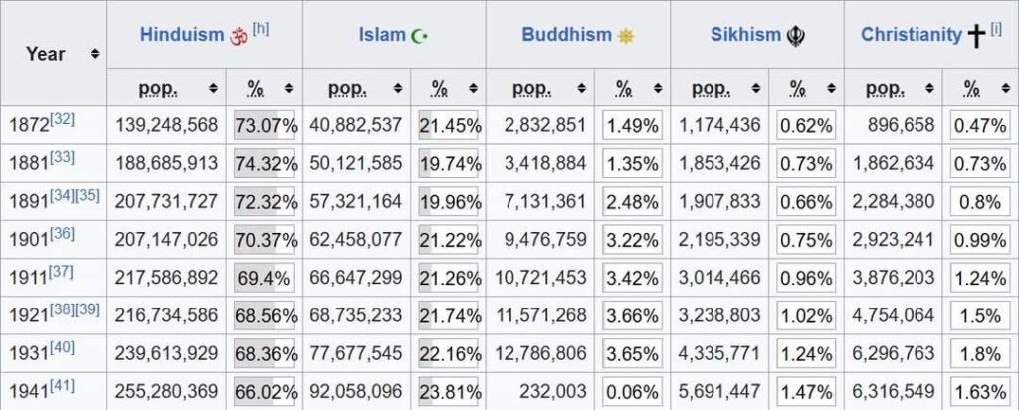Open the Buddhism header link
Screen dimensions: 1019x410
click(x=566, y=35)
